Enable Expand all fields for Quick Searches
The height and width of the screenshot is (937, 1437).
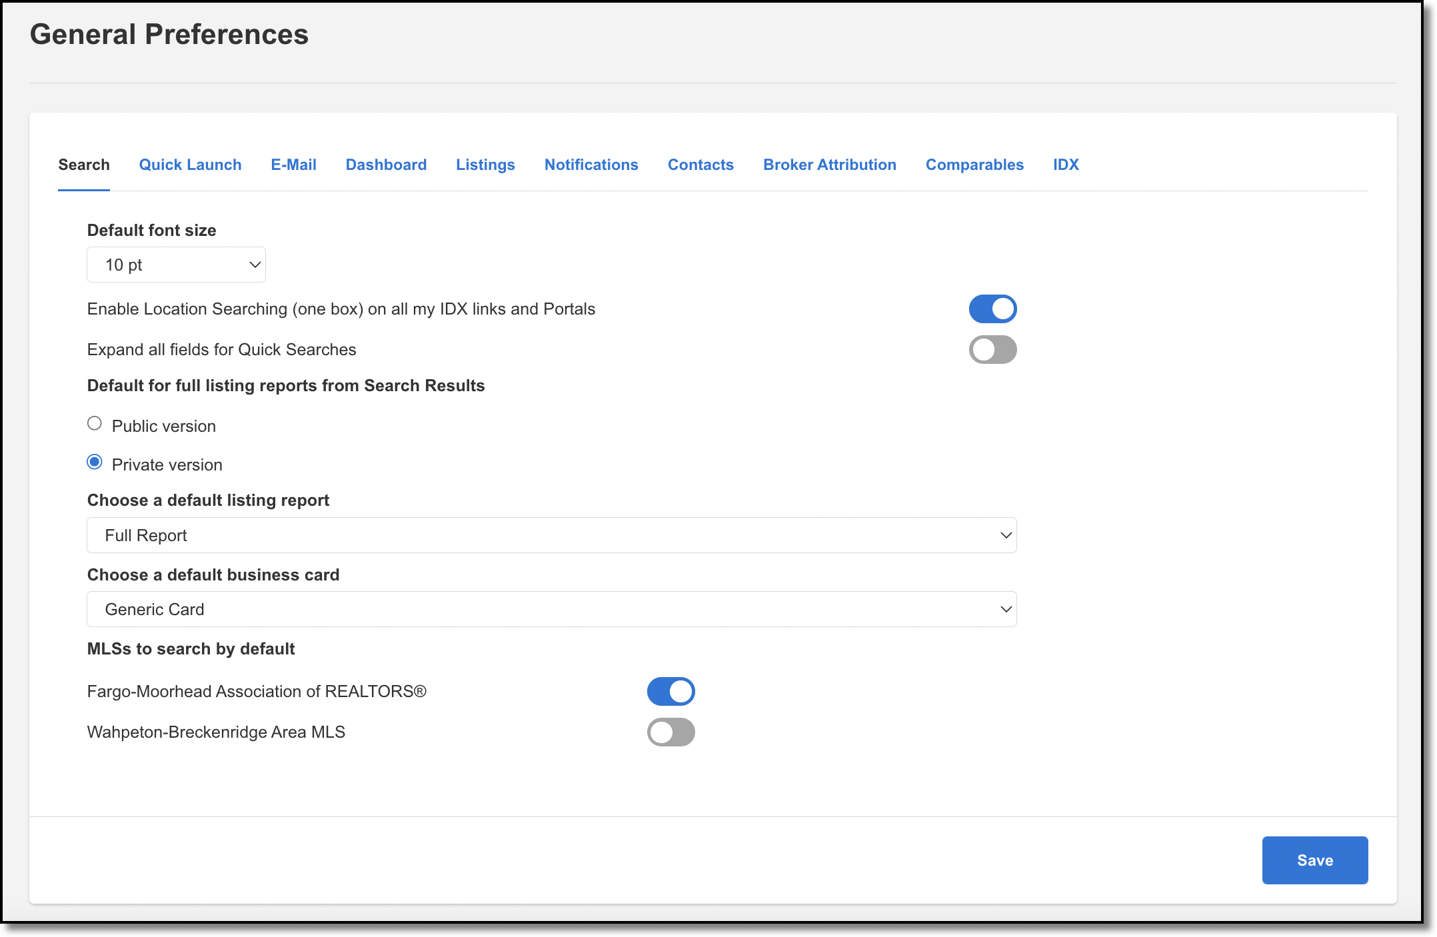992,350
